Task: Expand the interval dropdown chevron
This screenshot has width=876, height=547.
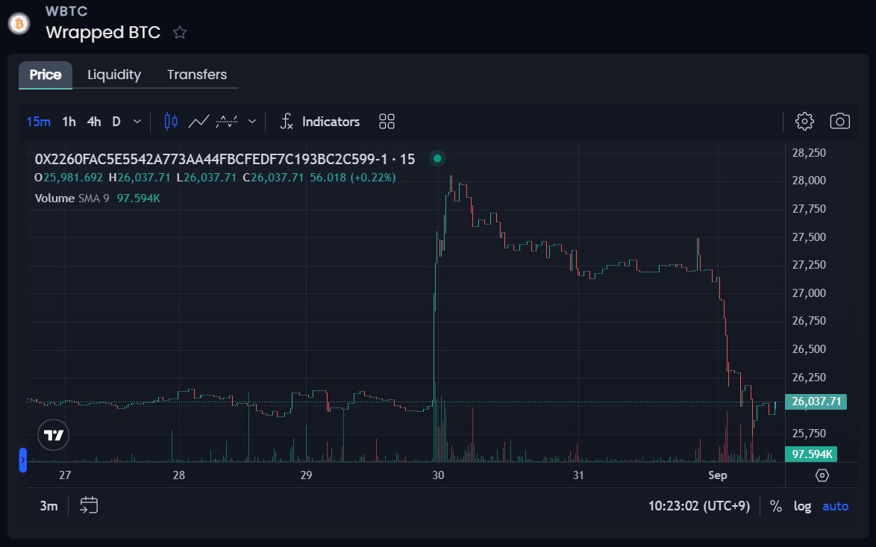Action: (x=137, y=121)
